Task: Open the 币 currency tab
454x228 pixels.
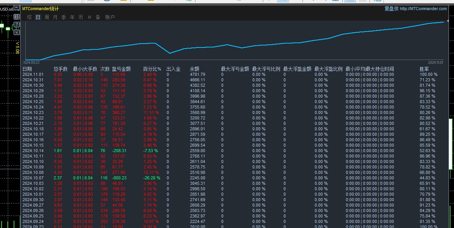Action: pyautogui.click(x=81, y=18)
